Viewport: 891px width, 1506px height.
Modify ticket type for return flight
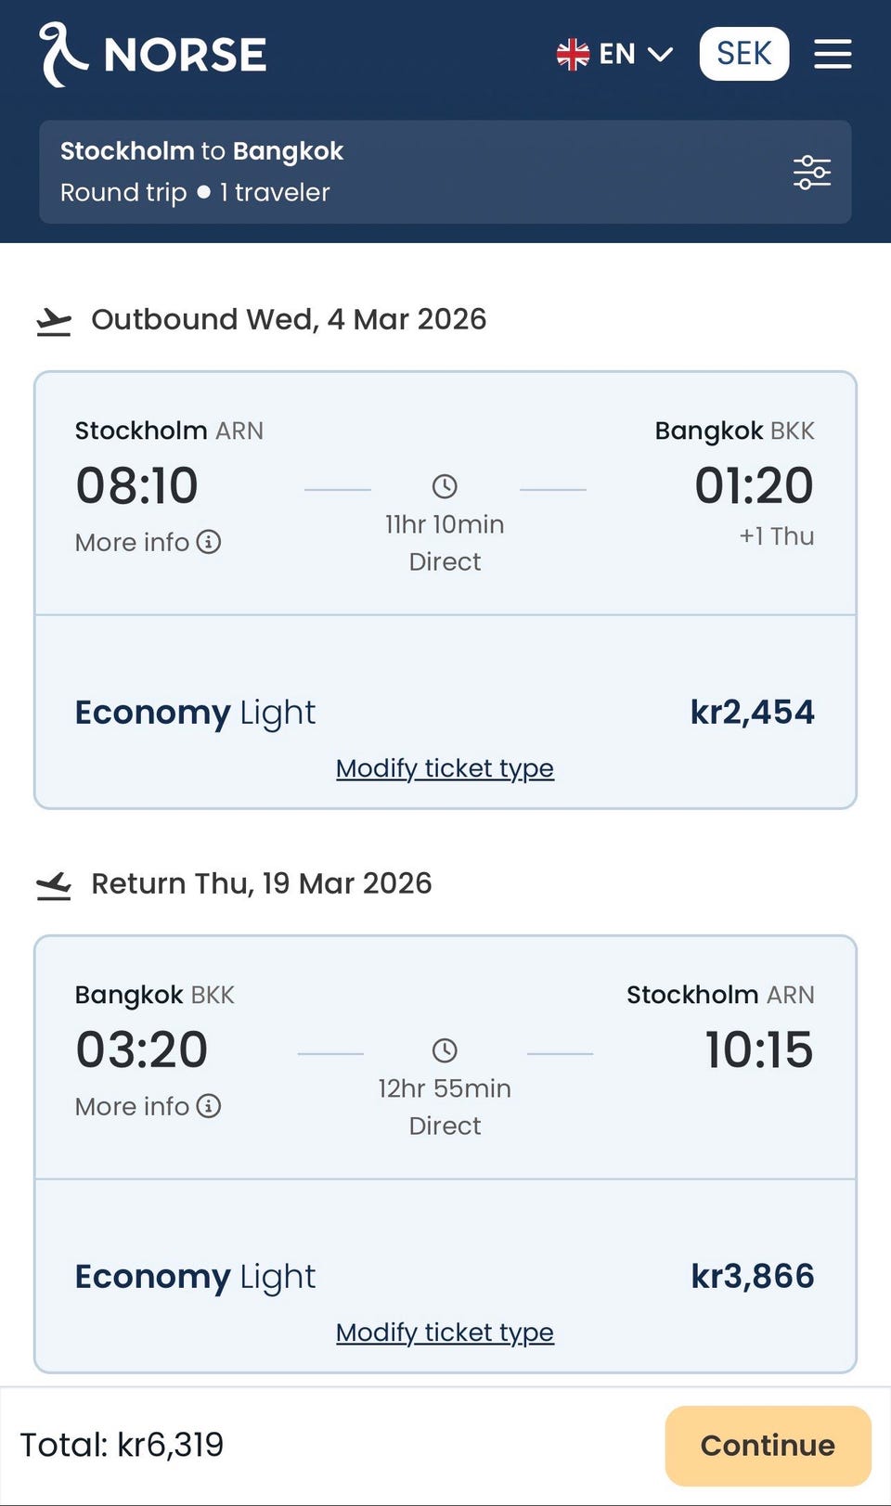click(x=445, y=1332)
